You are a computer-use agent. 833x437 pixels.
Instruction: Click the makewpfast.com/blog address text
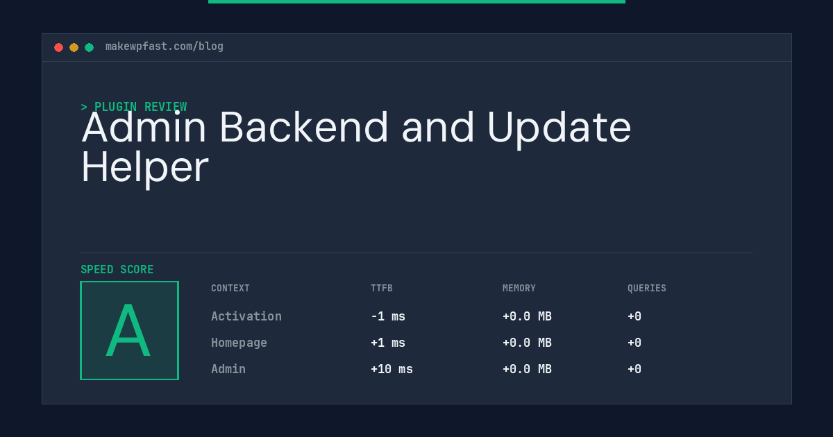pyautogui.click(x=165, y=46)
